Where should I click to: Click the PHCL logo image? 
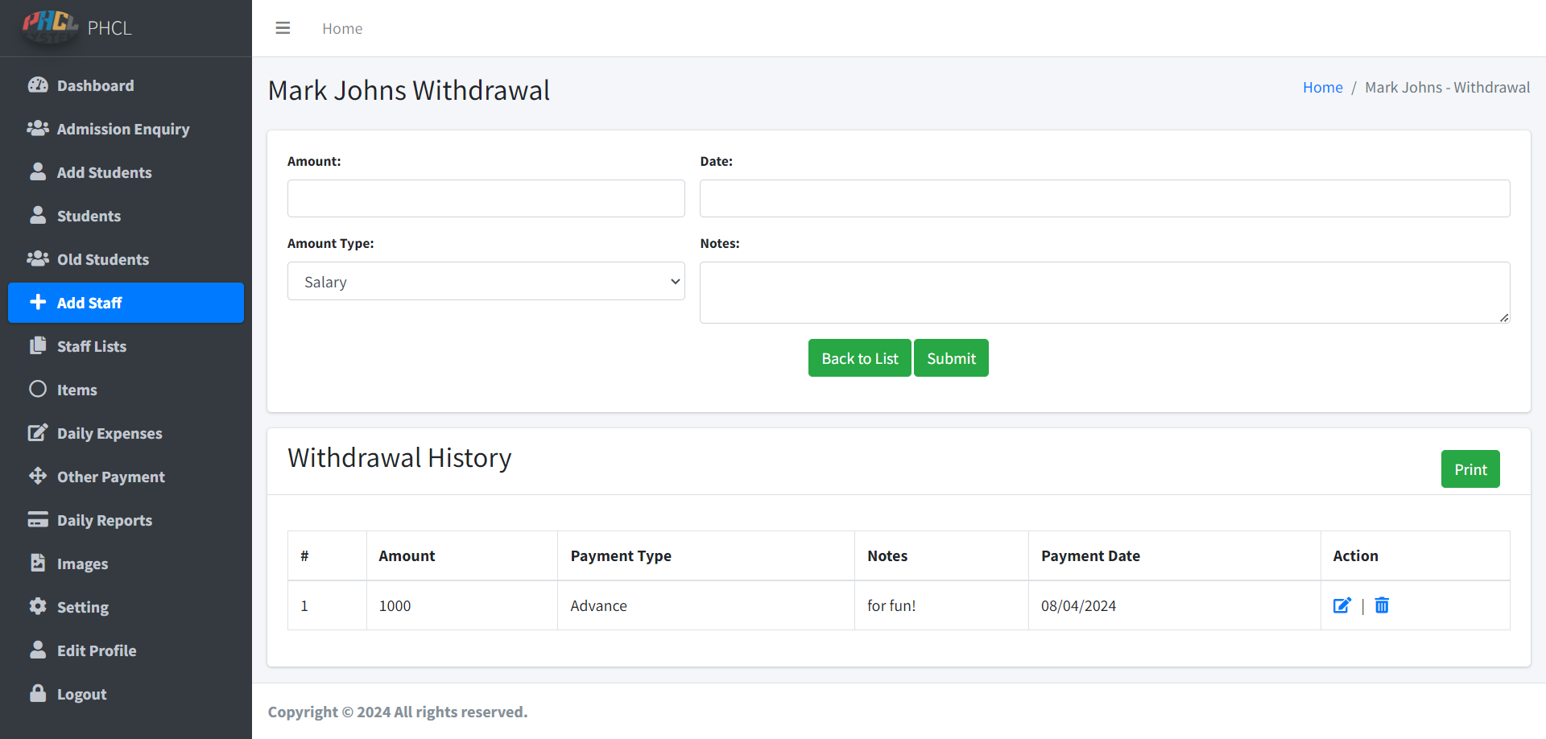pos(50,26)
